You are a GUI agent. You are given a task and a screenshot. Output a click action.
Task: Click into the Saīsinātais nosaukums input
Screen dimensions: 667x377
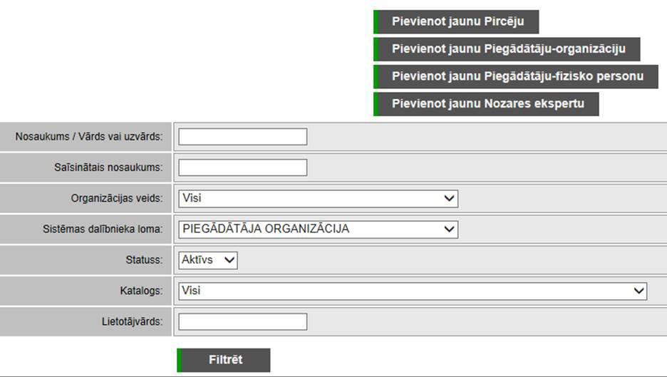pos(242,167)
